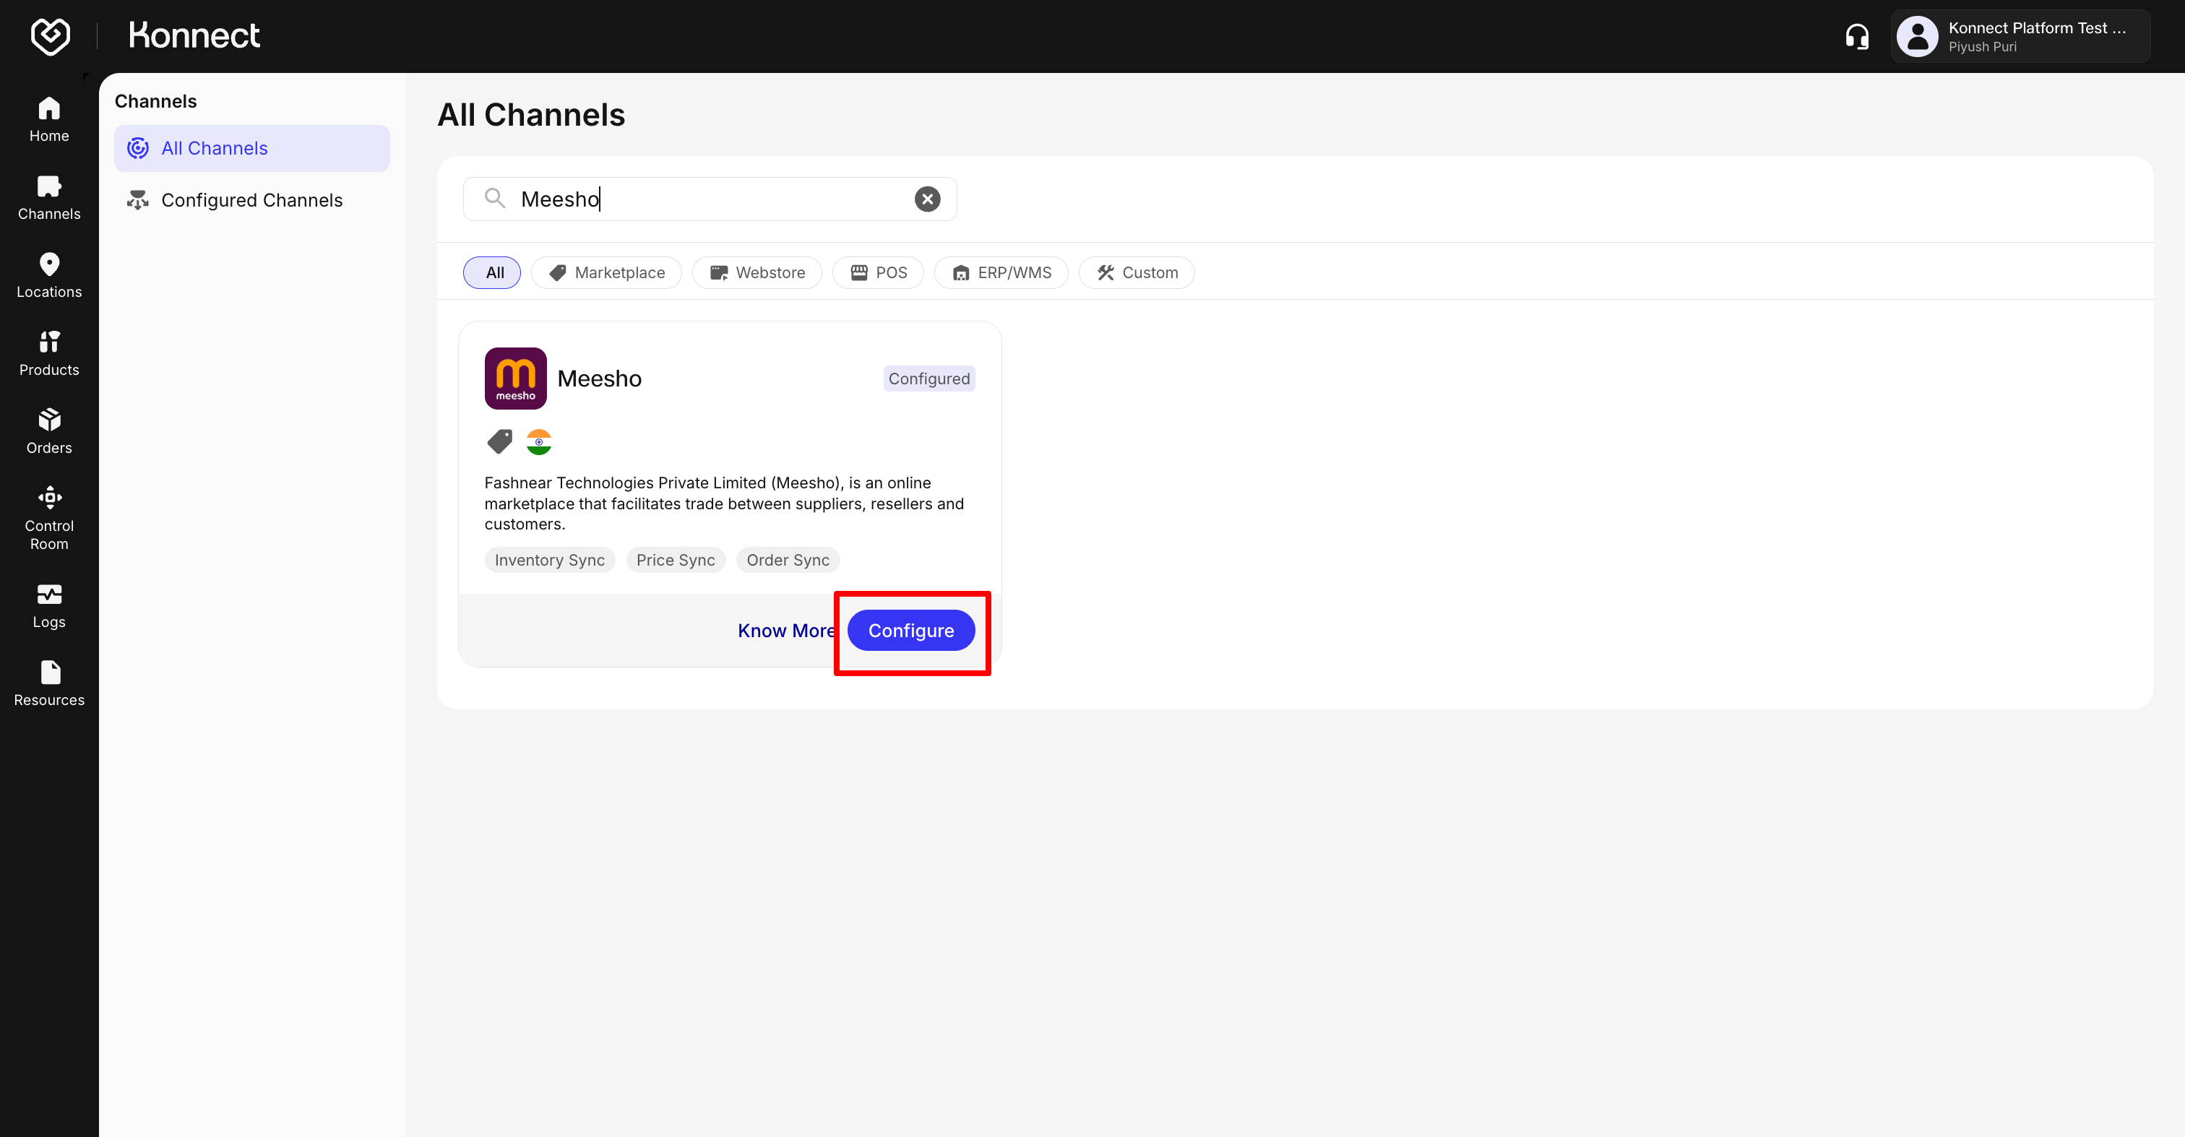Filter by Webstore category
This screenshot has height=1137, width=2185.
pyautogui.click(x=757, y=273)
